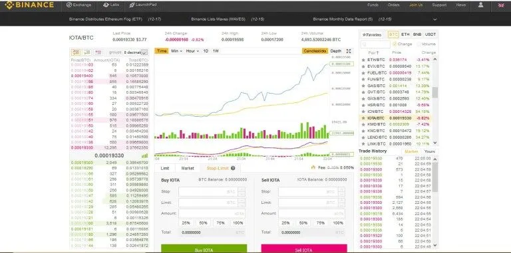
Task: Select the Change radio option
Action: pos(395,44)
